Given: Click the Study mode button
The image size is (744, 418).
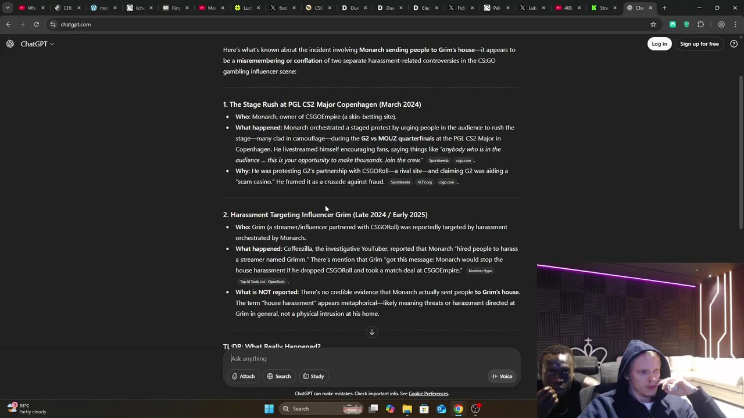Looking at the screenshot, I should pyautogui.click(x=313, y=376).
